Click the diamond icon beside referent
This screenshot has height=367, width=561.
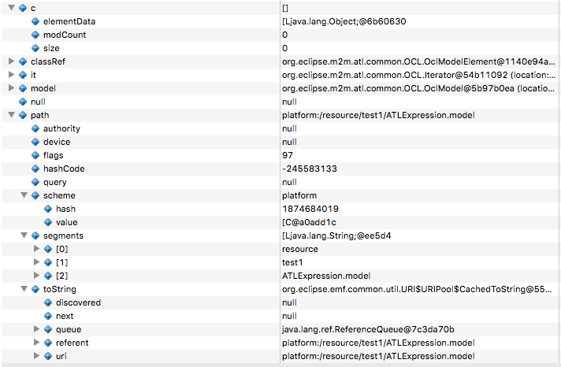pyautogui.click(x=48, y=343)
